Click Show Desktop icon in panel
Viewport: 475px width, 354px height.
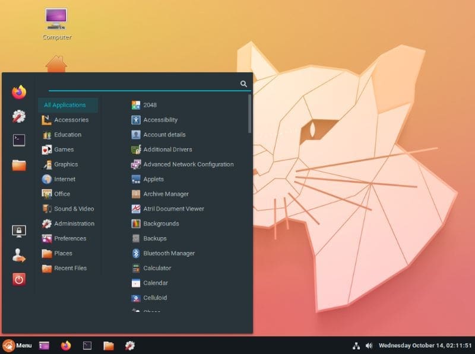click(x=44, y=345)
